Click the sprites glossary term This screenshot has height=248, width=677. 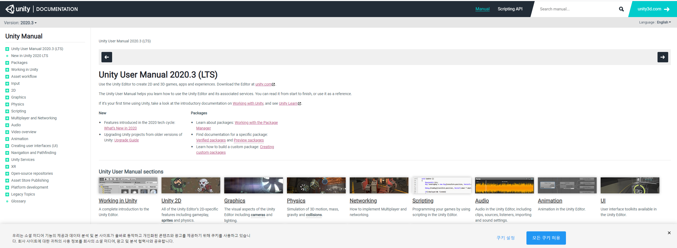coord(167,220)
